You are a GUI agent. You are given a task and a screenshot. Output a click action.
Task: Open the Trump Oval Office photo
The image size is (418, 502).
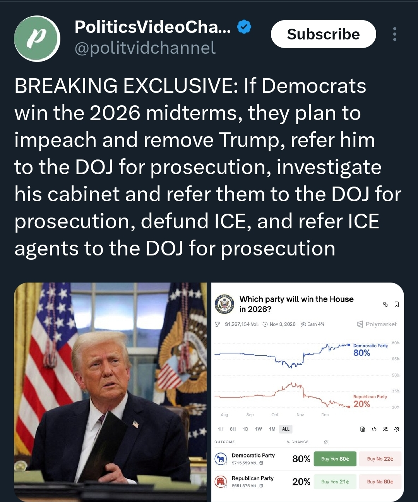[x=111, y=391]
